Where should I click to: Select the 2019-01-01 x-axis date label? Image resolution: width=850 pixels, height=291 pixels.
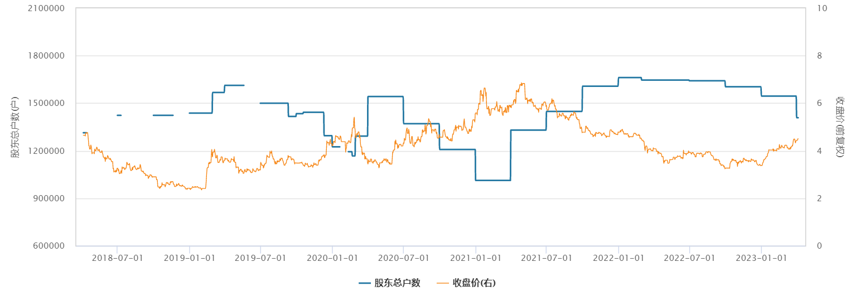[x=189, y=258]
